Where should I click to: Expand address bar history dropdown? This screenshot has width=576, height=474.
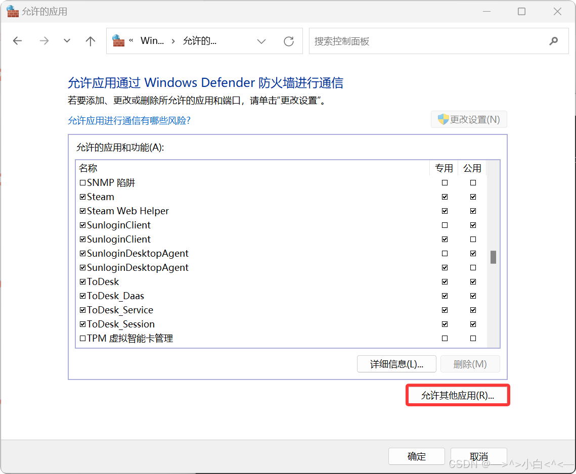[261, 41]
